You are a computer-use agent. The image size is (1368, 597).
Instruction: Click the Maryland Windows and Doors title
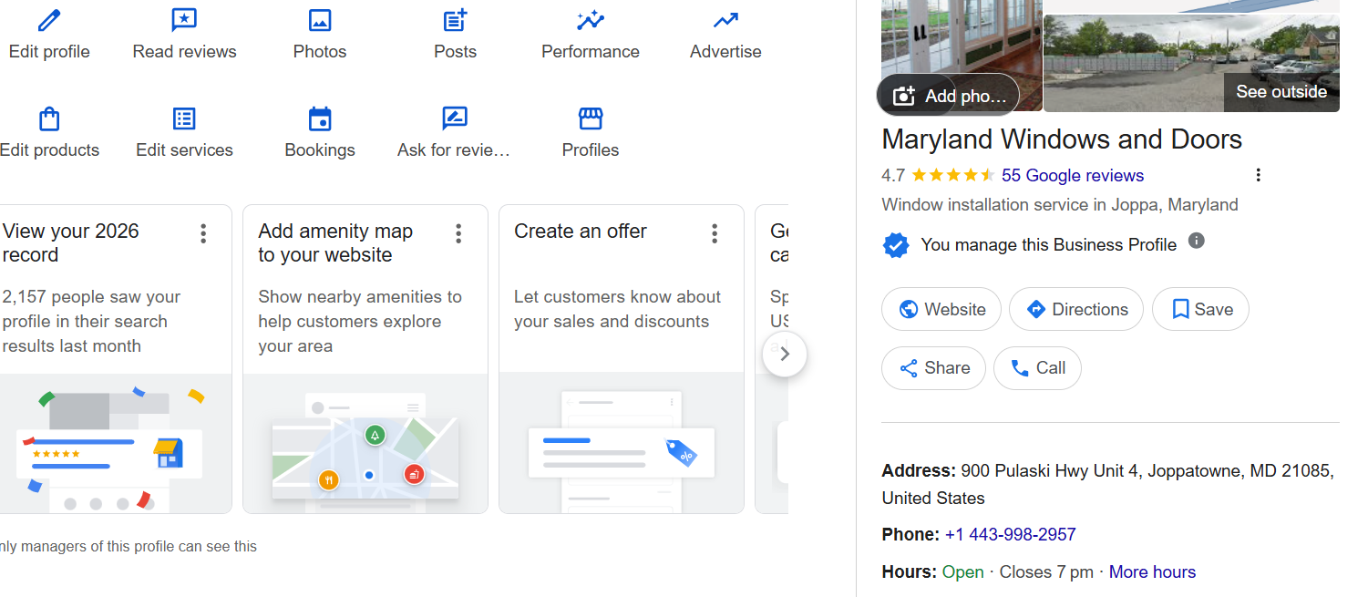pyautogui.click(x=1062, y=139)
